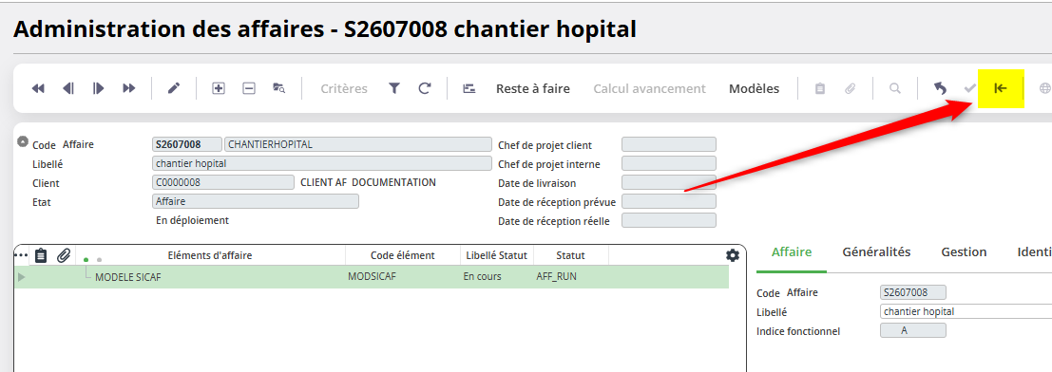1052x372 pixels.
Task: Click the S2607008 code field in header
Action: click(187, 144)
